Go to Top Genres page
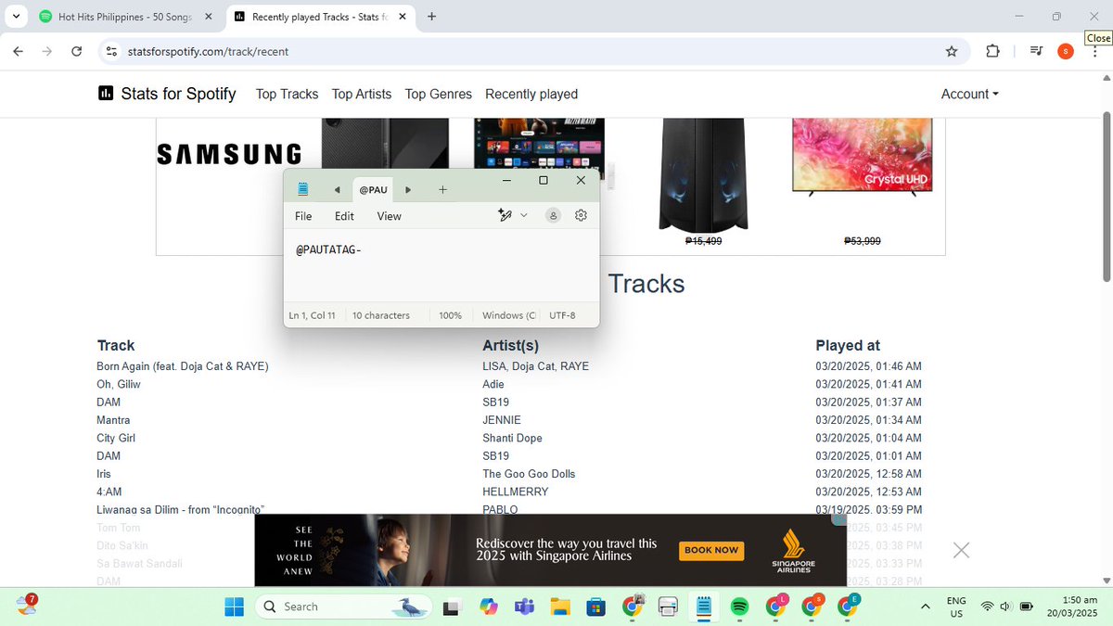 tap(439, 94)
